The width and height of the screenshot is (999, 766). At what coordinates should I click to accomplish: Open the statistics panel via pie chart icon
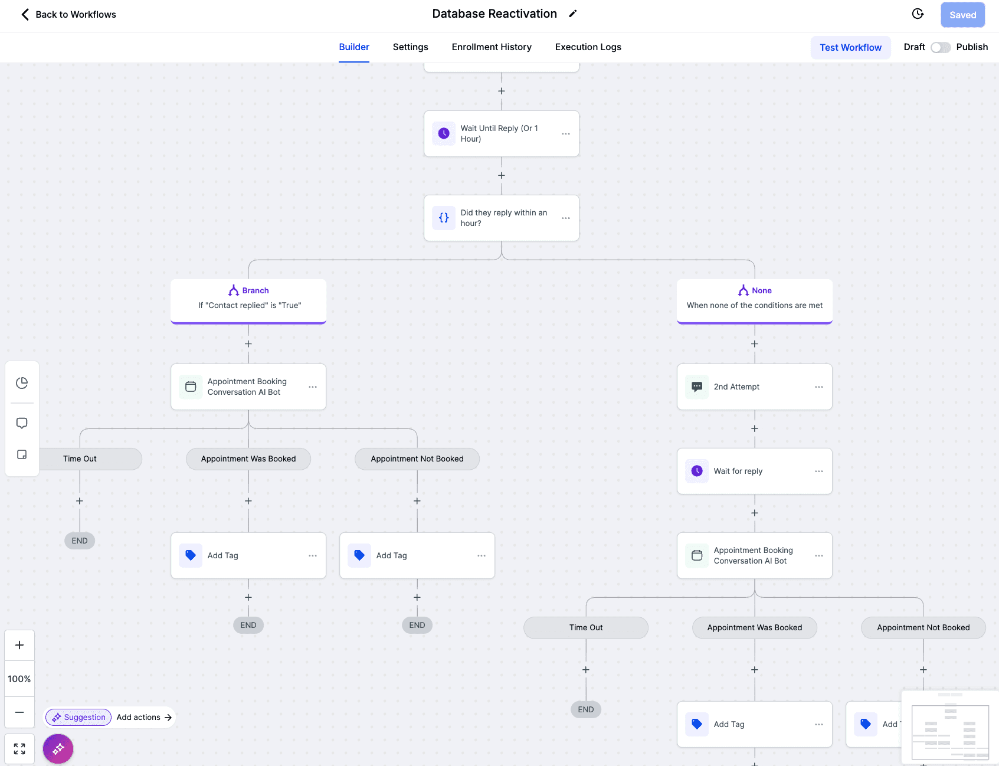coord(22,382)
